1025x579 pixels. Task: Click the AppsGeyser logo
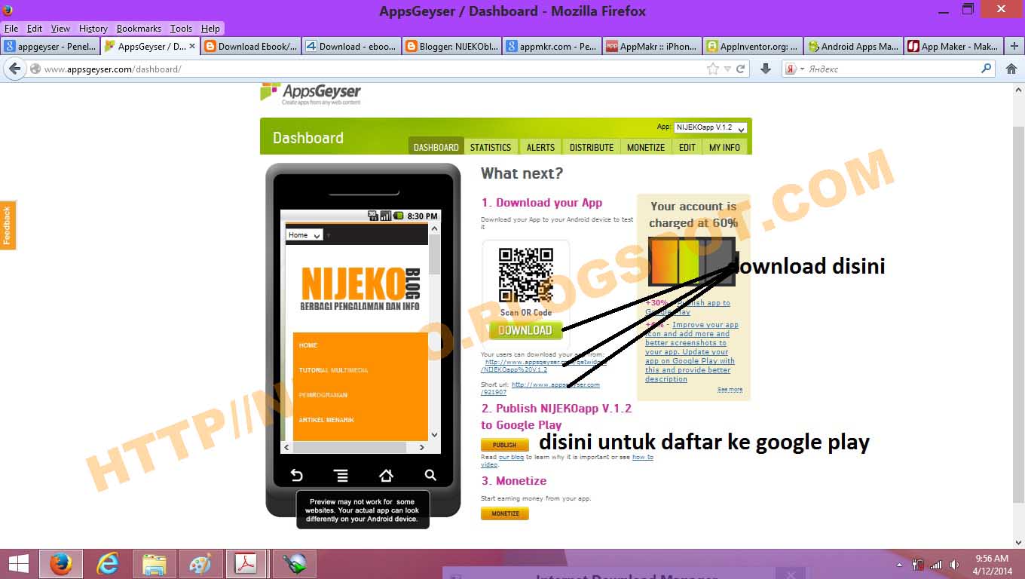click(x=311, y=93)
